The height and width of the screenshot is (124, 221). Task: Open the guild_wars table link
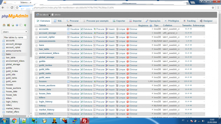coord(45,78)
